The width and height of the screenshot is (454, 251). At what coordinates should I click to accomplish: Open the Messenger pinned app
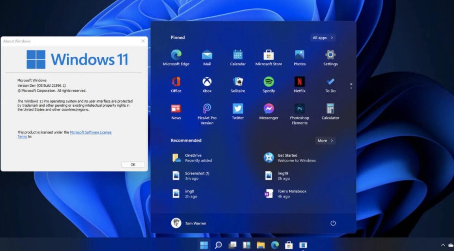coord(269,109)
